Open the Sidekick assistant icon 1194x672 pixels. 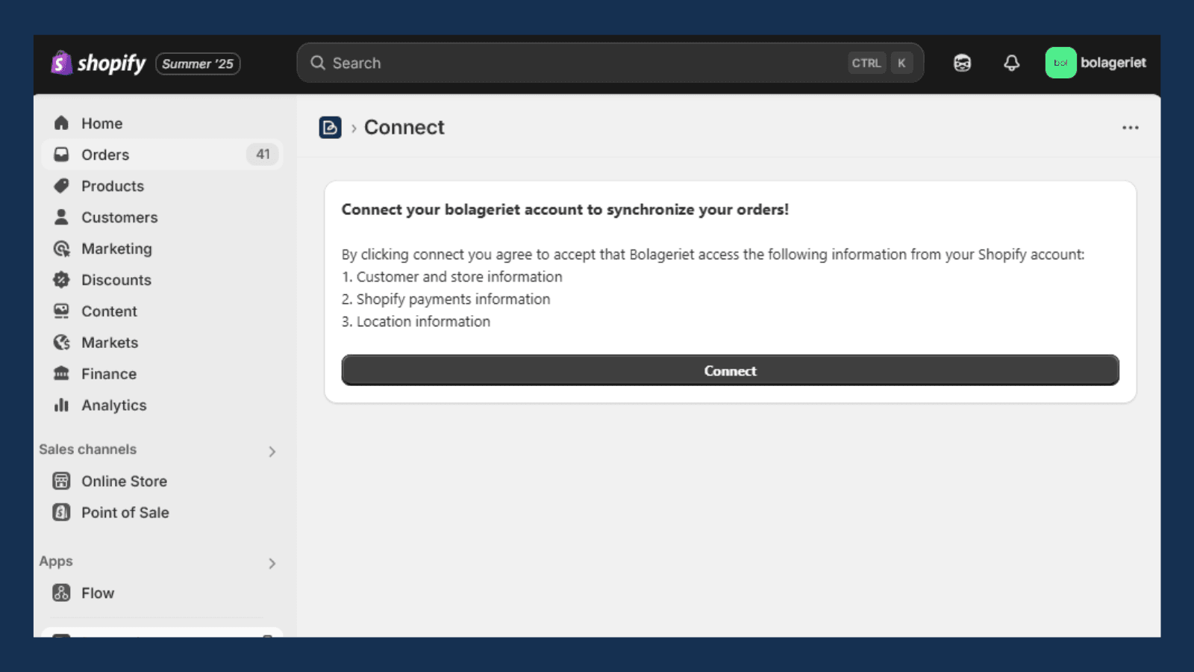[962, 63]
